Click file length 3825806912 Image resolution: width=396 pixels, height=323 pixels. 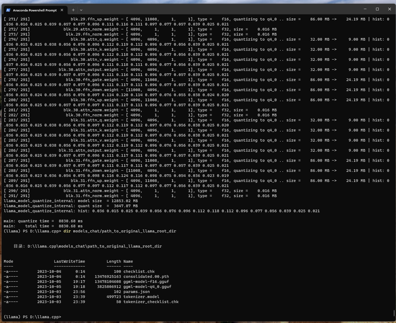coord(109,287)
